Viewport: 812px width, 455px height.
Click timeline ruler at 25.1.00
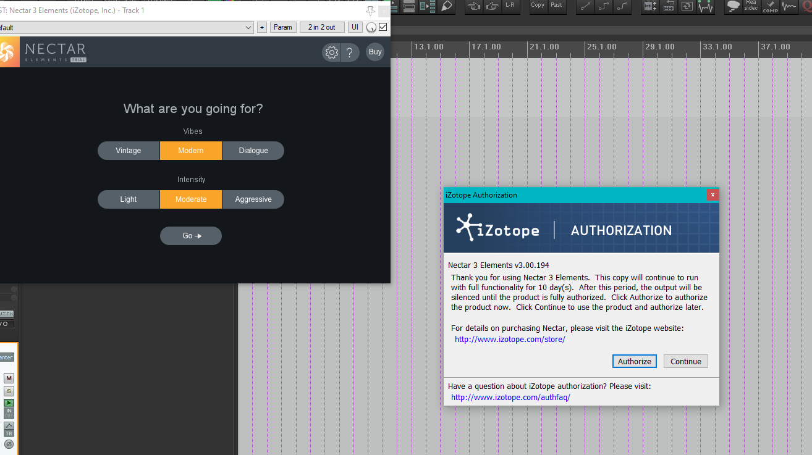tap(601, 47)
